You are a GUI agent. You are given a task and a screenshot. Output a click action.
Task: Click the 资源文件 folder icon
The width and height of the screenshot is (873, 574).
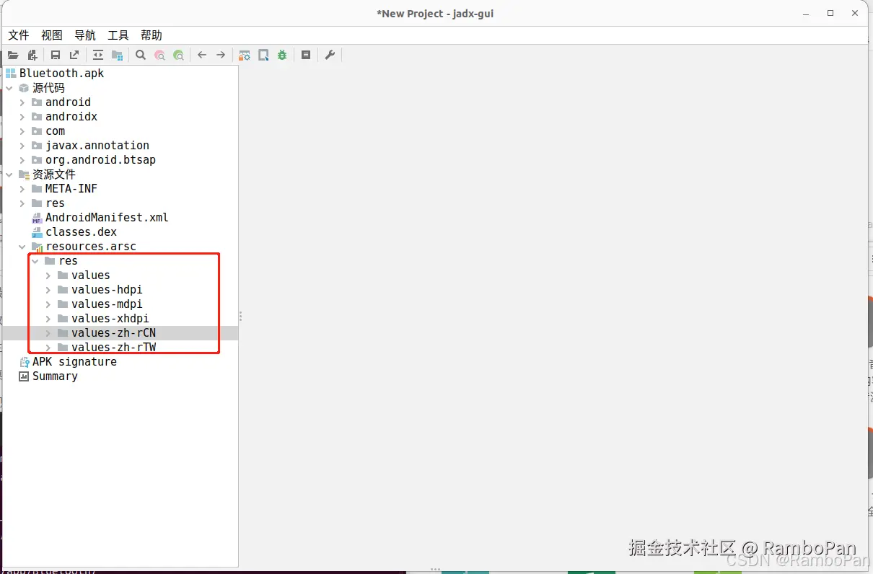pos(24,175)
